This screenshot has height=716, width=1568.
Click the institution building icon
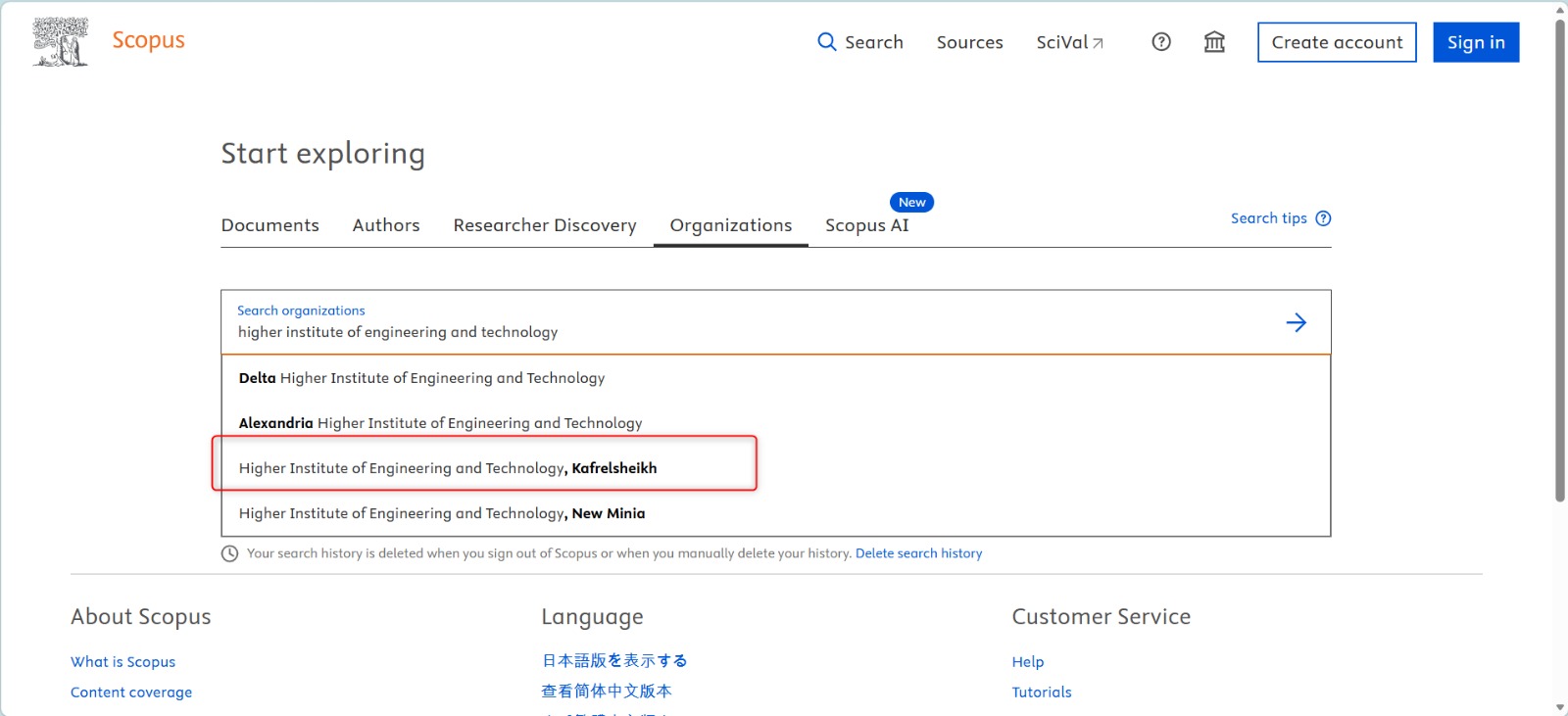tap(1214, 42)
